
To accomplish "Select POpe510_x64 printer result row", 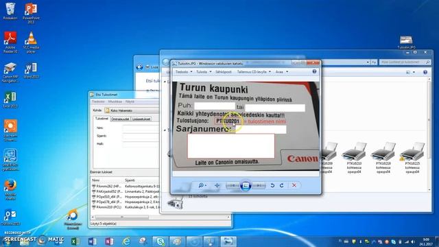I will tap(126, 197).
